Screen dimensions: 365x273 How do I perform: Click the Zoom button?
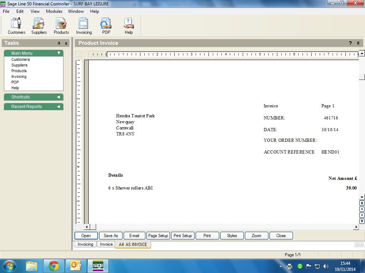256,236
